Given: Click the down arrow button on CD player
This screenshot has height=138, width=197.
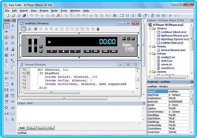Looking at the screenshot, I should coord(124,39).
